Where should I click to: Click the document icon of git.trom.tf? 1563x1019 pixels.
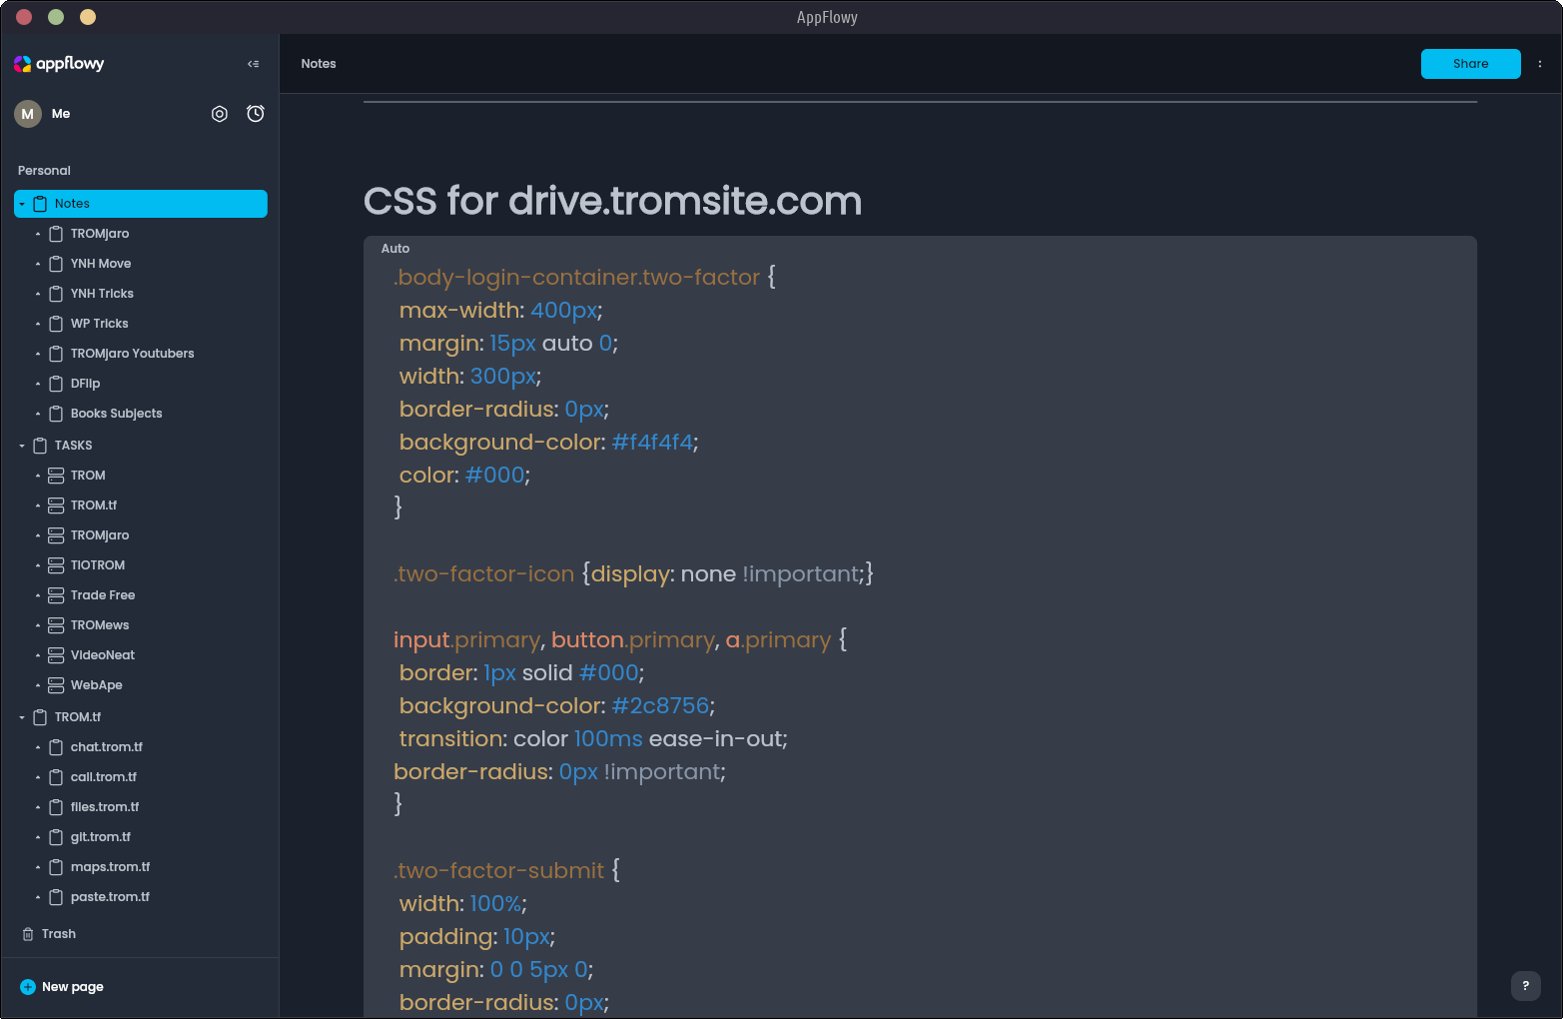pyautogui.click(x=56, y=837)
